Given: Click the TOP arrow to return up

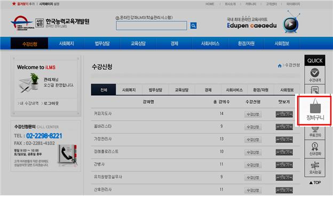Looking at the screenshot, I should (x=315, y=183).
